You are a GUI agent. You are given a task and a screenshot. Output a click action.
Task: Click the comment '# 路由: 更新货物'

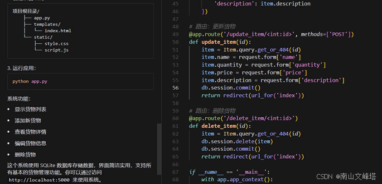(x=212, y=27)
